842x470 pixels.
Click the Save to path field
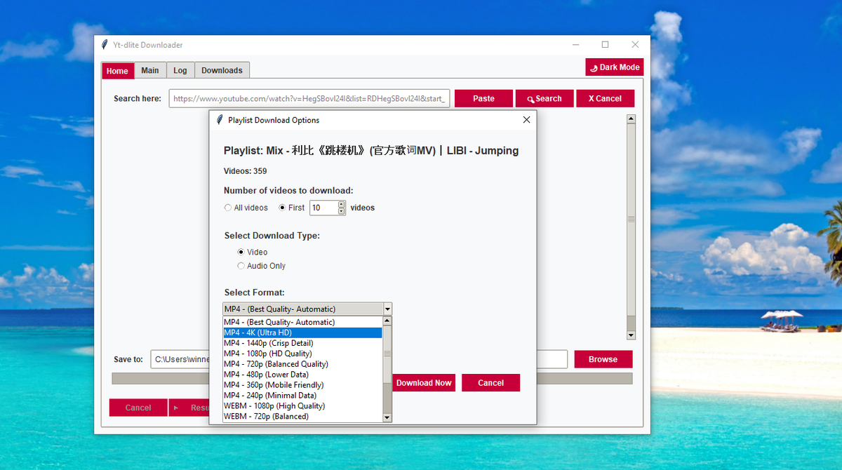359,359
